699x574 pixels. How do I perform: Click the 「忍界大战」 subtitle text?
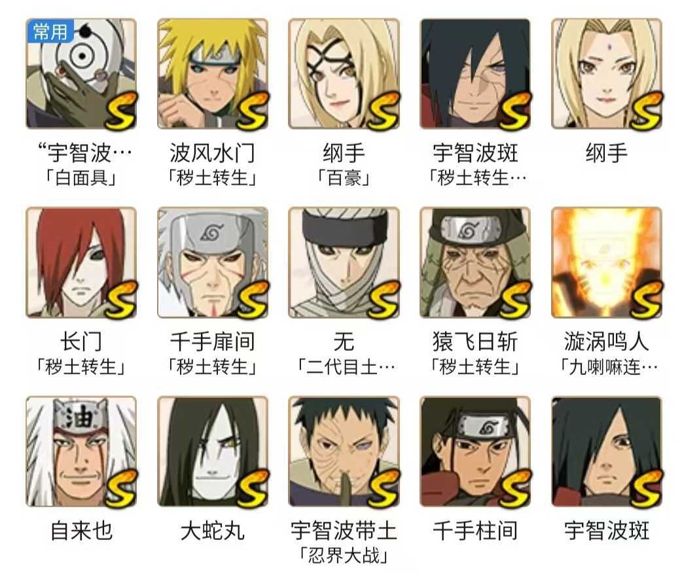pos(344,556)
